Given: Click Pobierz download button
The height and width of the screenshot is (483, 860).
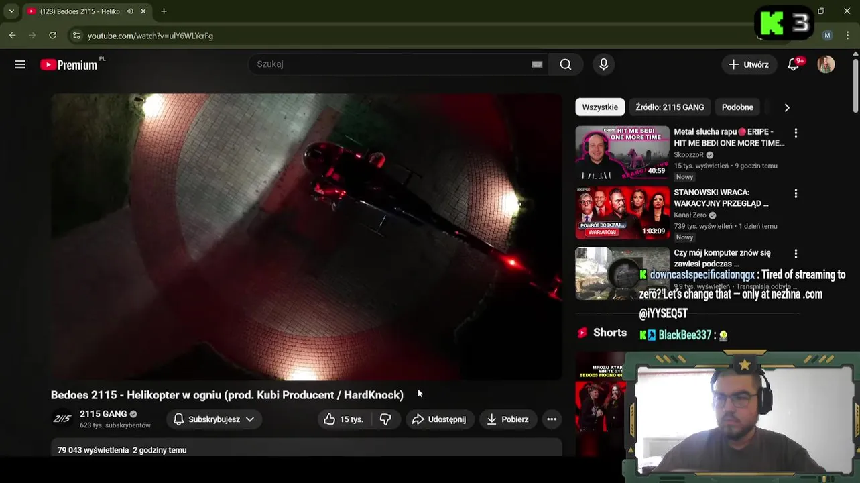Looking at the screenshot, I should (508, 419).
